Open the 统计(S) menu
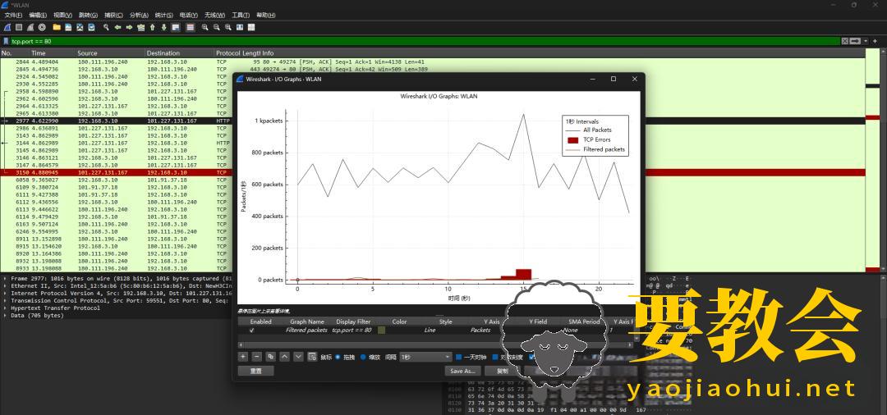 163,16
